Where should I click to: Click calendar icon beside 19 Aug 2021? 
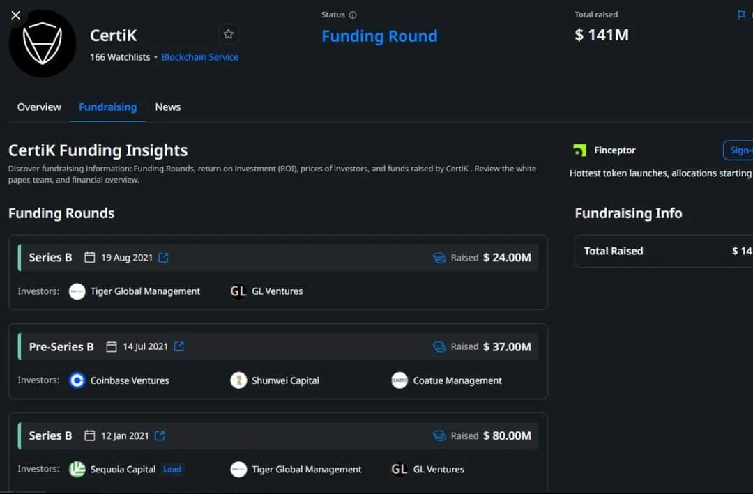(89, 257)
